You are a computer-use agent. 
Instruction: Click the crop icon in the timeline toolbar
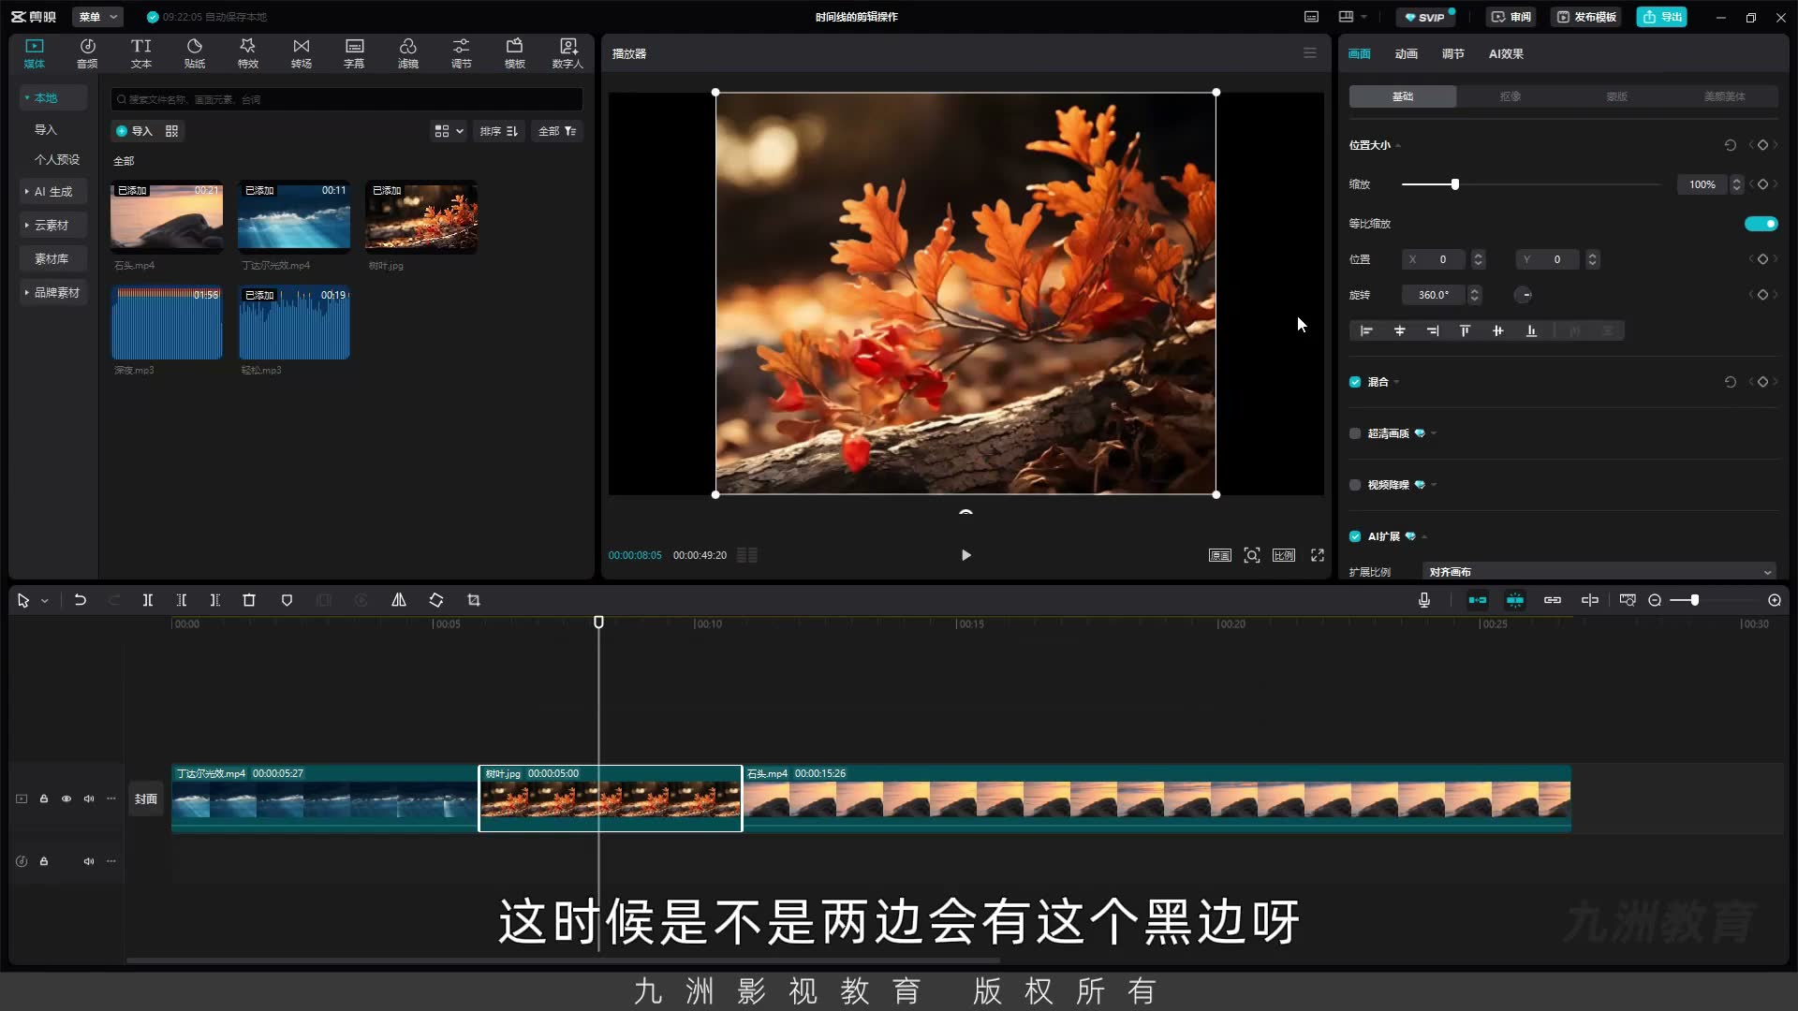[x=474, y=600]
